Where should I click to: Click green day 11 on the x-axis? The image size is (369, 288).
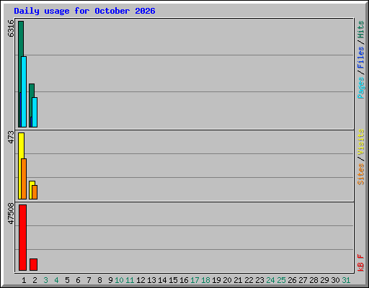click(x=130, y=280)
